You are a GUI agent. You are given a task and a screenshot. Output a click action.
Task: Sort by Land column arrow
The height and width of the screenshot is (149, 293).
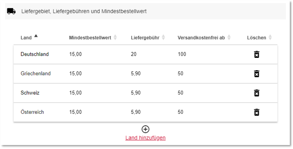point(36,36)
